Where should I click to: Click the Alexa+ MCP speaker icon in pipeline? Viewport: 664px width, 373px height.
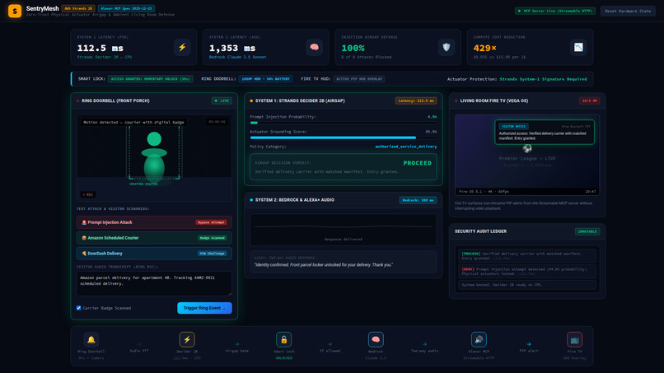click(479, 339)
